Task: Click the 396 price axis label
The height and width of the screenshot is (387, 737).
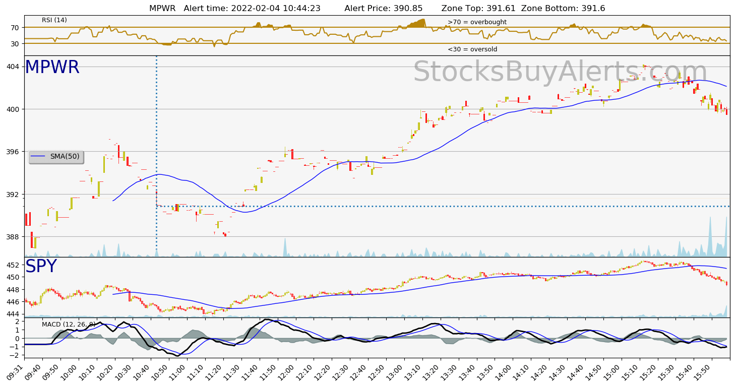Action: pos(14,152)
